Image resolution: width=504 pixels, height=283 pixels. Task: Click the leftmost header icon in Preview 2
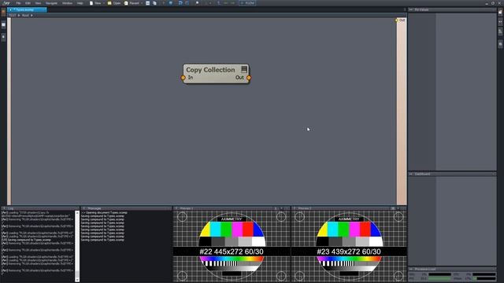tap(393, 208)
